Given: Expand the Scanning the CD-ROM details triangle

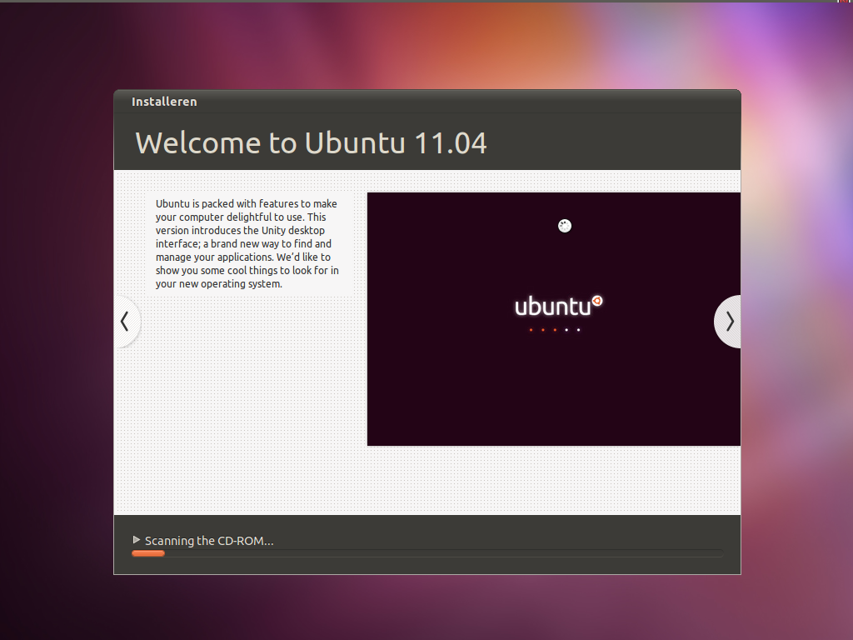Looking at the screenshot, I should (x=137, y=540).
